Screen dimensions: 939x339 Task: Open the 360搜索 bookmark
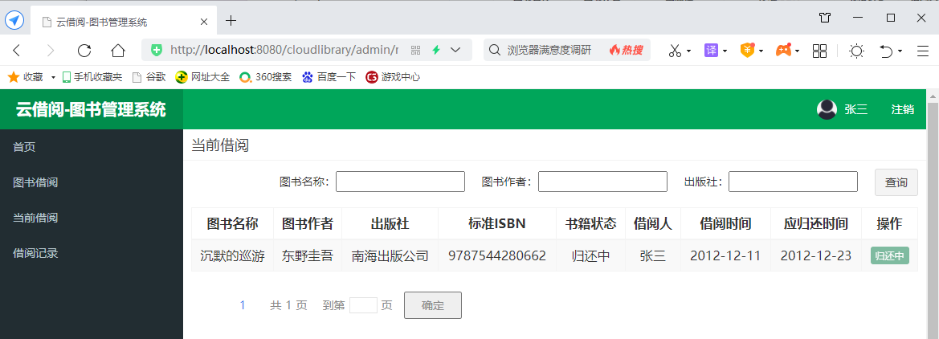point(266,76)
